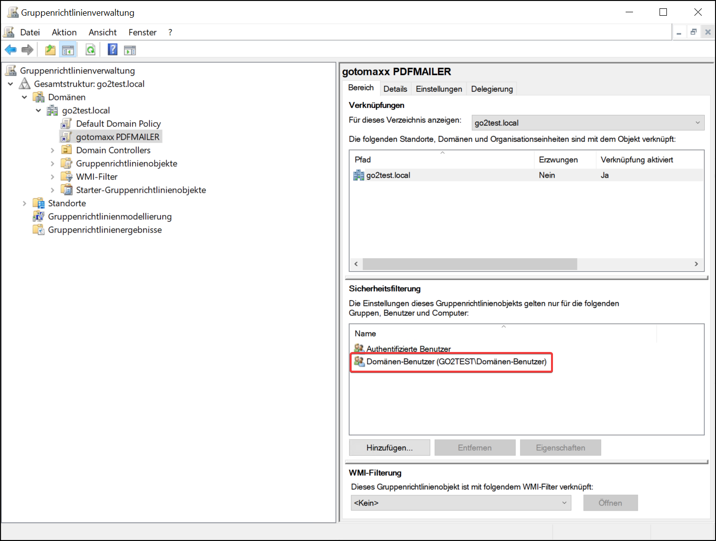
Task: Click the Authentifizierte Benutzer group icon
Action: 359,349
